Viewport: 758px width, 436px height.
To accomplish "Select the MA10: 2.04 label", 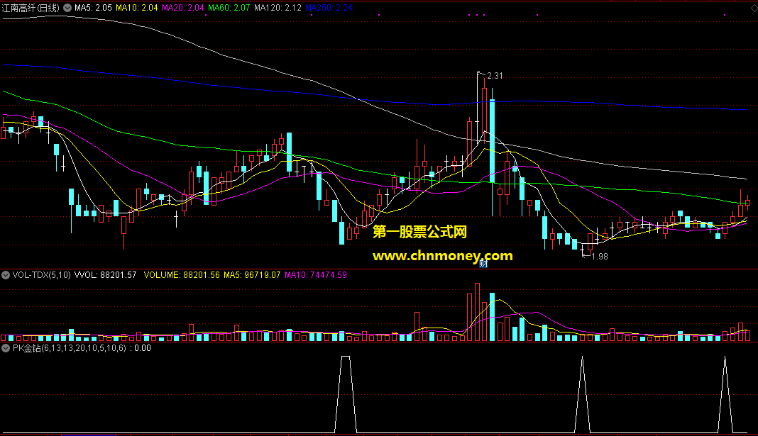I will [x=137, y=8].
